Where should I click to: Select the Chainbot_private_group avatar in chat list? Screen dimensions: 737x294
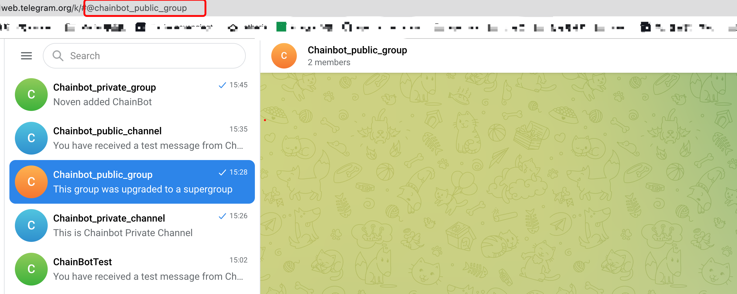[31, 95]
